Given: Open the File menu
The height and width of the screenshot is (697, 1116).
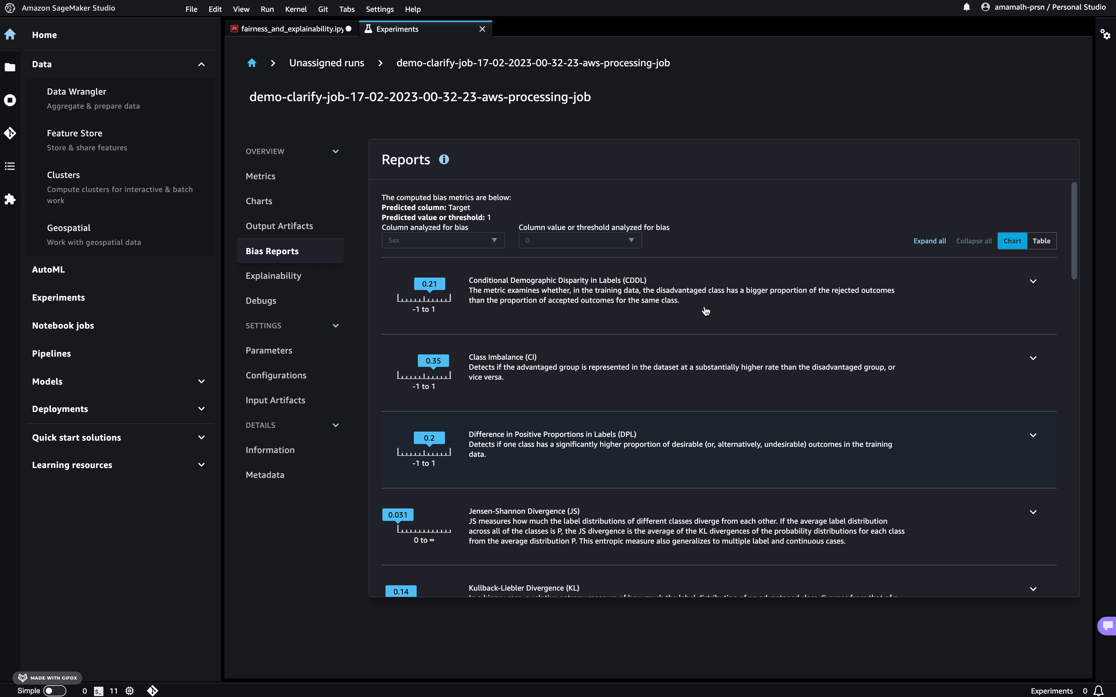Looking at the screenshot, I should (x=192, y=9).
